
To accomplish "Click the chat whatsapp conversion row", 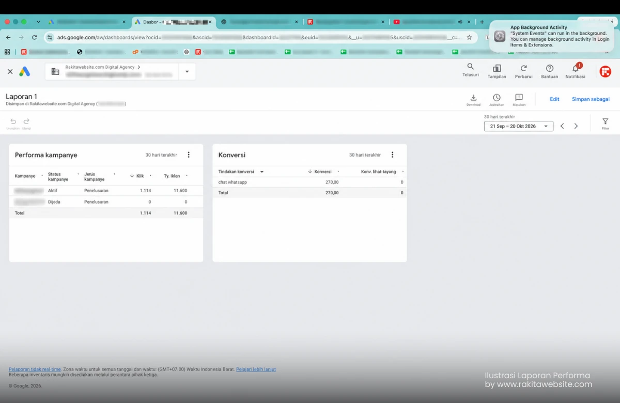I will 309,182.
